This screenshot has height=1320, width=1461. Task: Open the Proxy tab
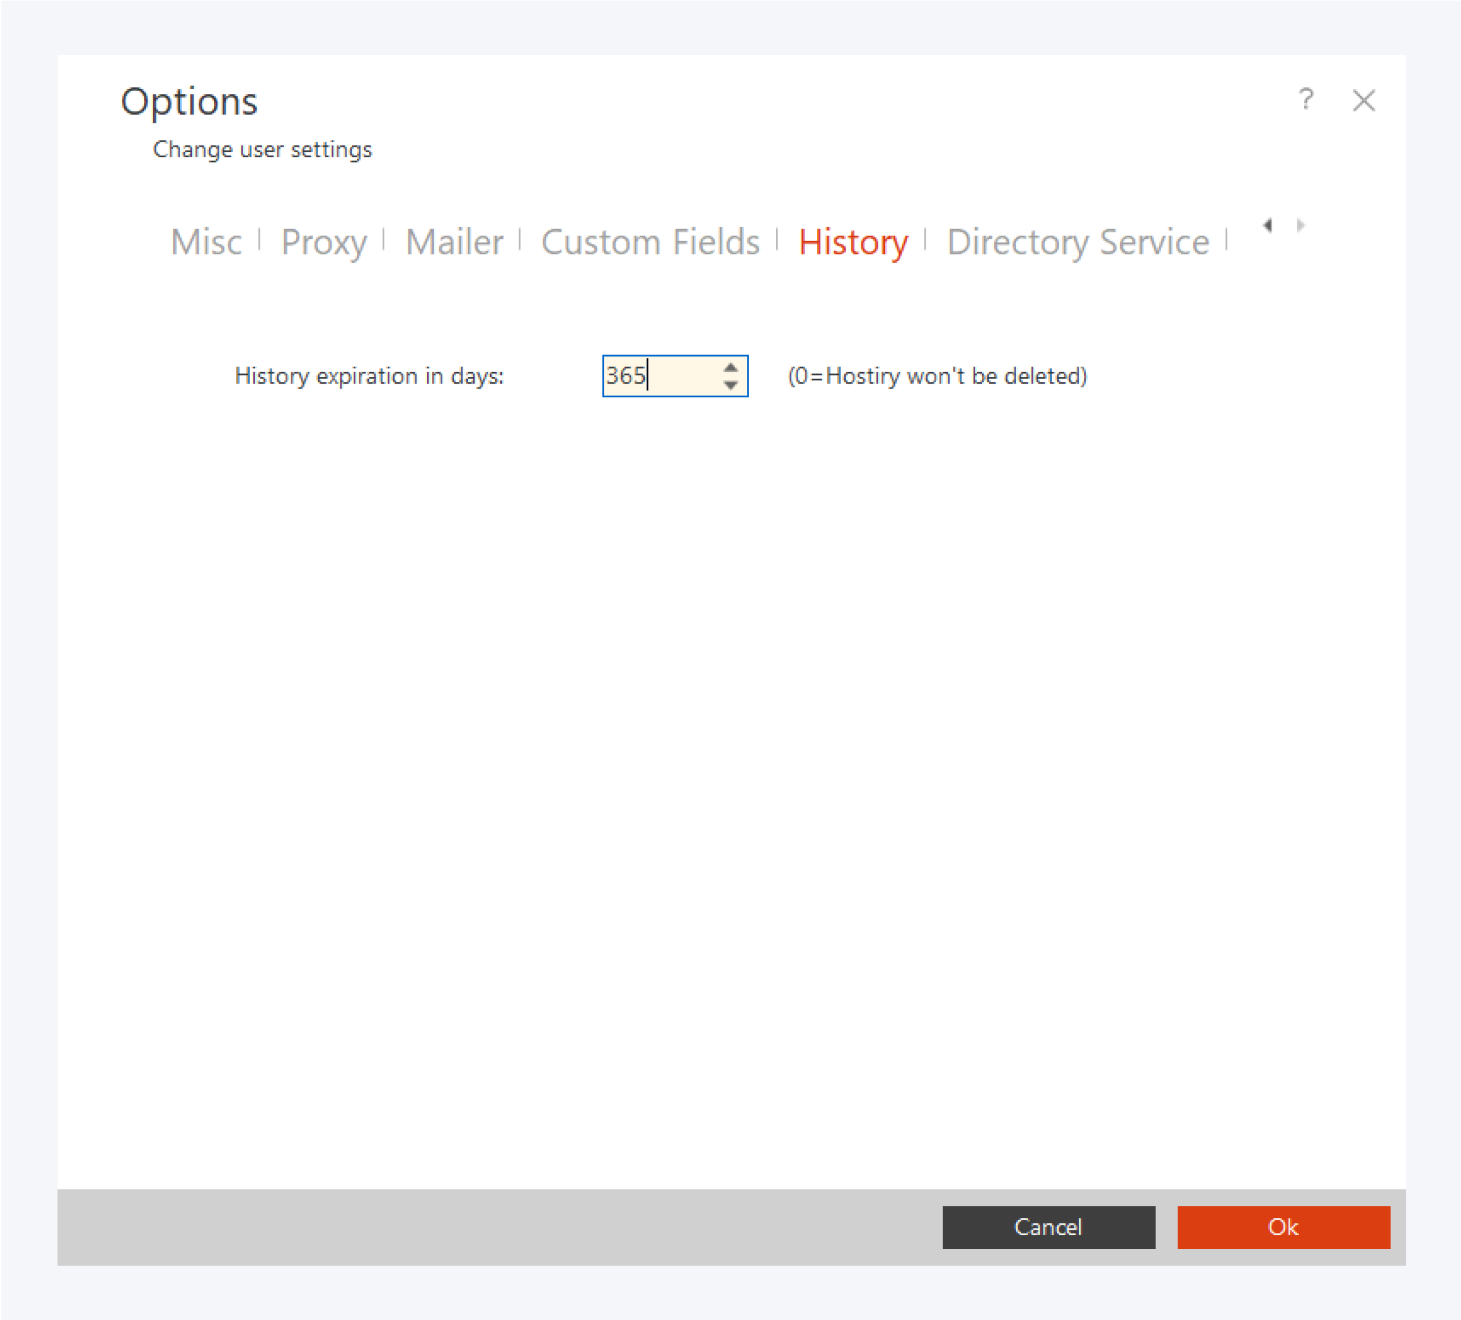coord(324,241)
